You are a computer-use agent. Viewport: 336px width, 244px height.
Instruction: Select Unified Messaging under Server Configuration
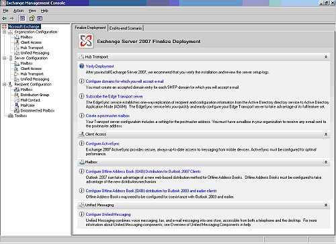click(x=35, y=79)
